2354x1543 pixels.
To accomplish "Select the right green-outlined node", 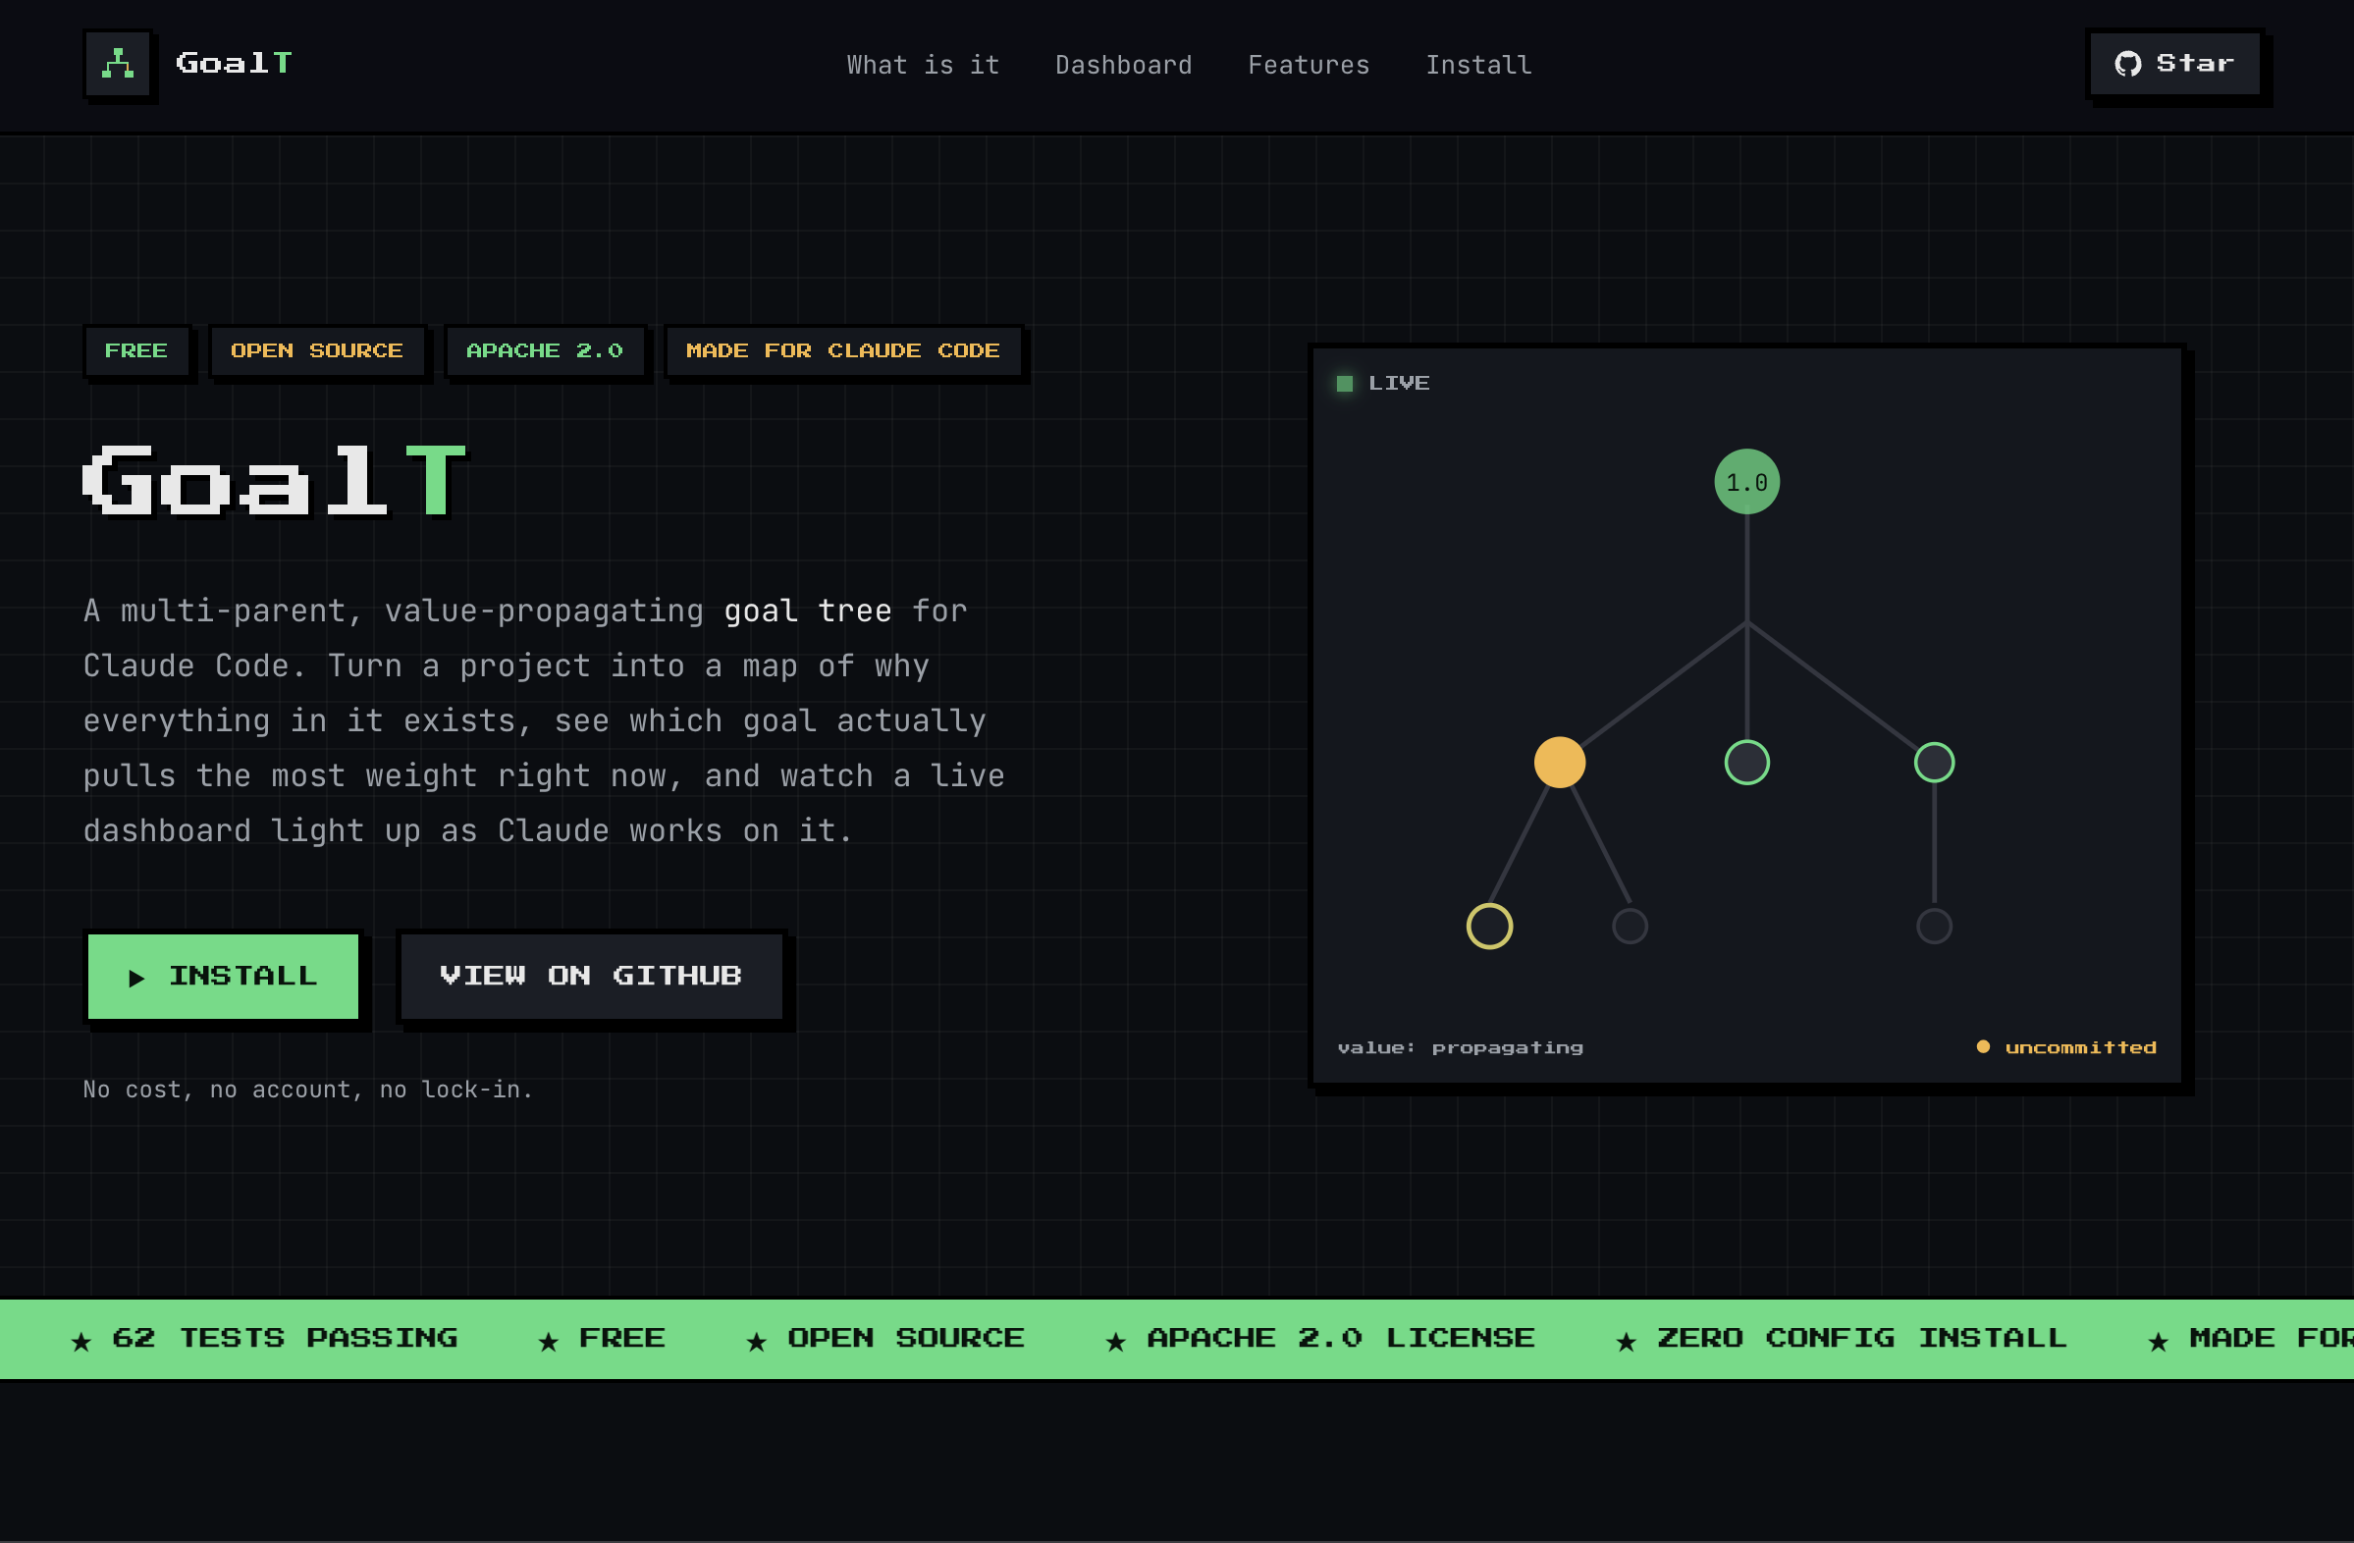I will click(1935, 763).
